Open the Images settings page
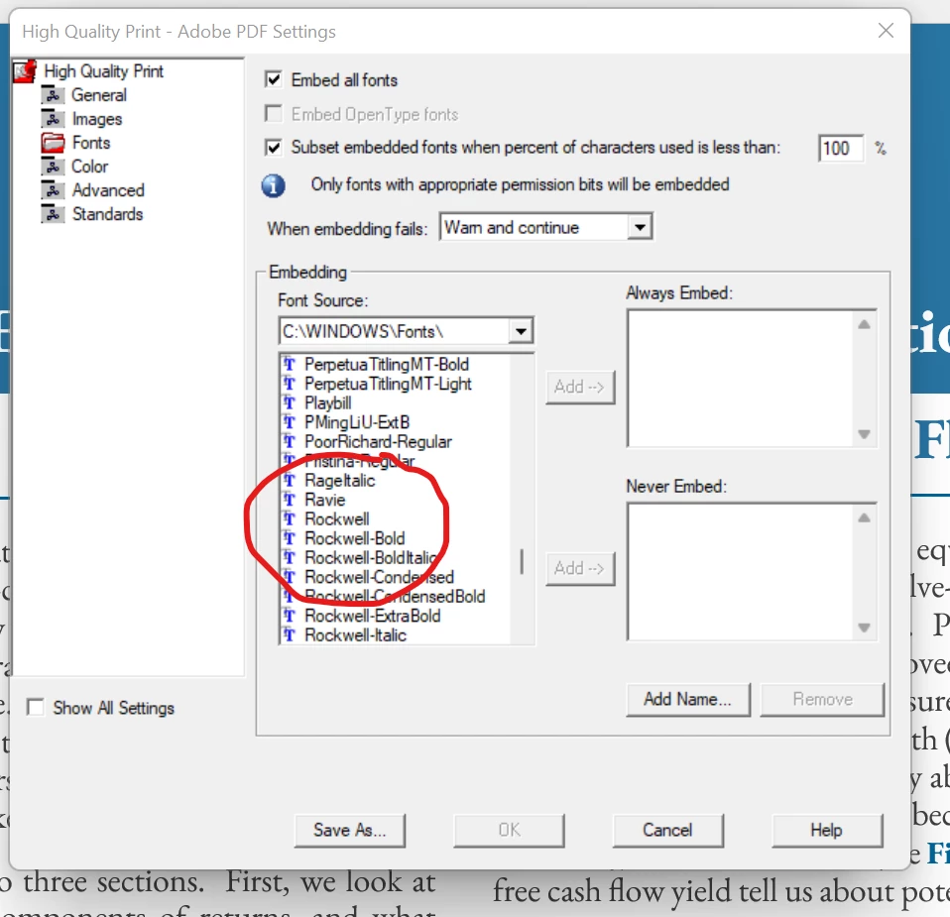The width and height of the screenshot is (950, 917). tap(97, 119)
